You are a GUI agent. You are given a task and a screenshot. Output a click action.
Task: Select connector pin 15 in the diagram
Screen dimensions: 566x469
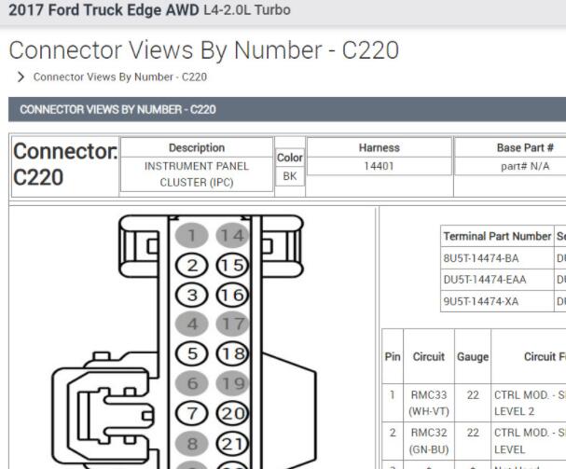(x=232, y=266)
